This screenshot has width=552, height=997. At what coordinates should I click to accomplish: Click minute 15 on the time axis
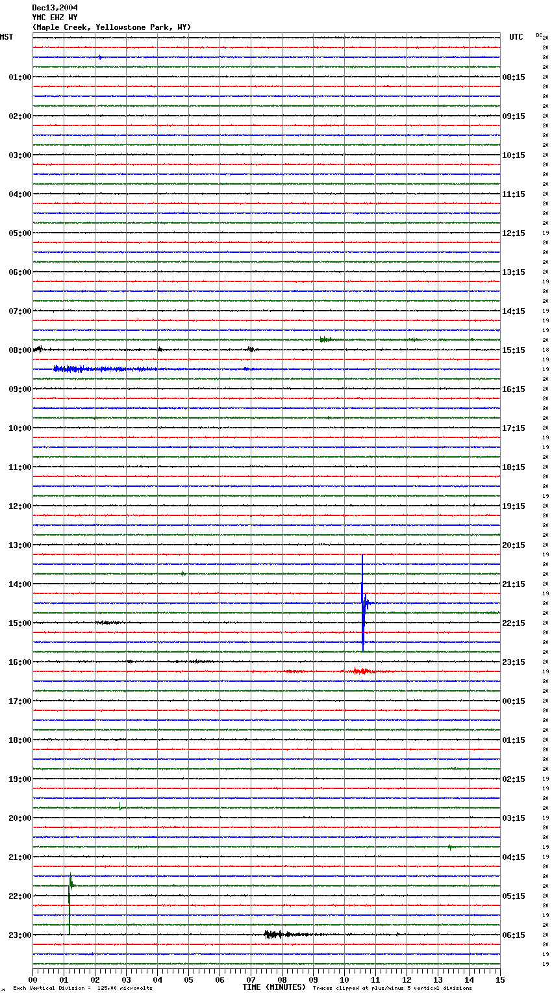501,979
